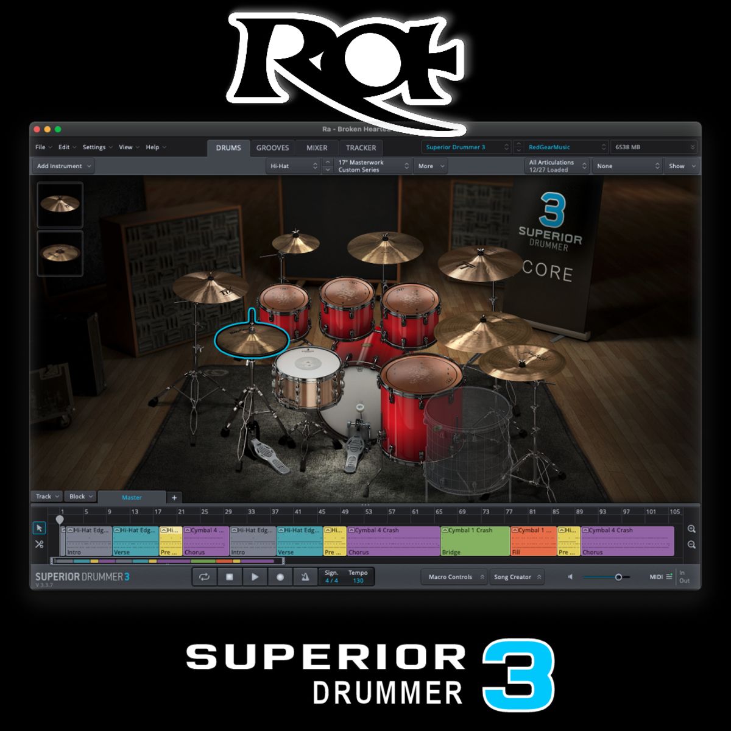Screen dimensions: 731x731
Task: Zoom out on the timeline
Action: [x=691, y=545]
